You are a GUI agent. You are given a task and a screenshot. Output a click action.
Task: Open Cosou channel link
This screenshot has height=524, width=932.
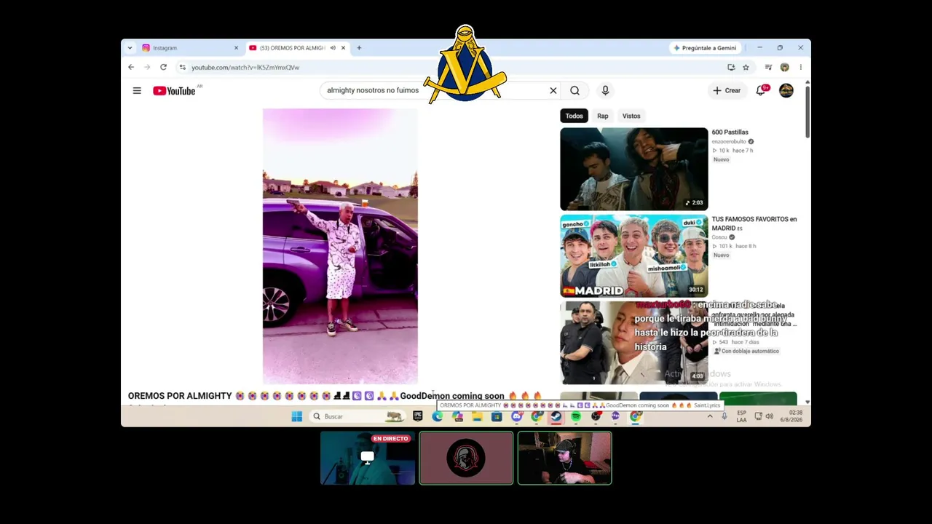(x=719, y=237)
